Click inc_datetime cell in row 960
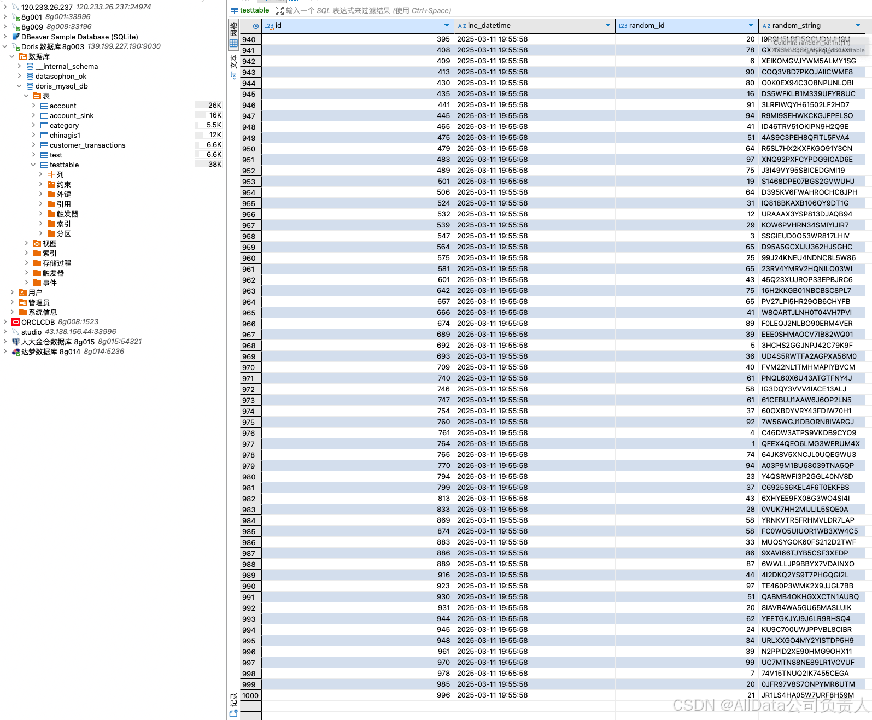 point(534,258)
